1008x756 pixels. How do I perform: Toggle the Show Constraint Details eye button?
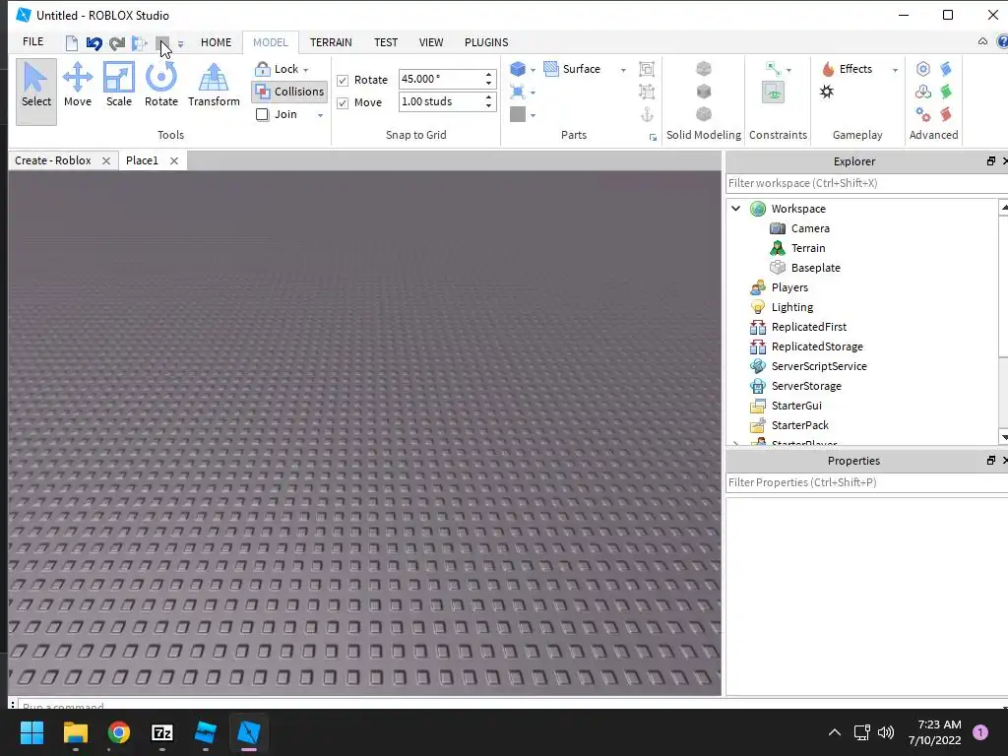click(773, 93)
